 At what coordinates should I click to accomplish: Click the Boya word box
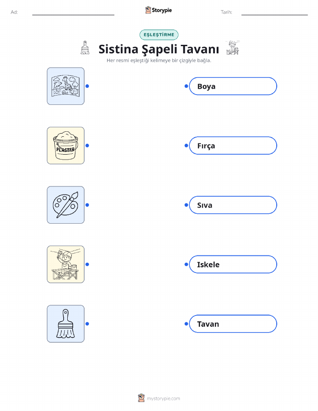pyautogui.click(x=233, y=86)
